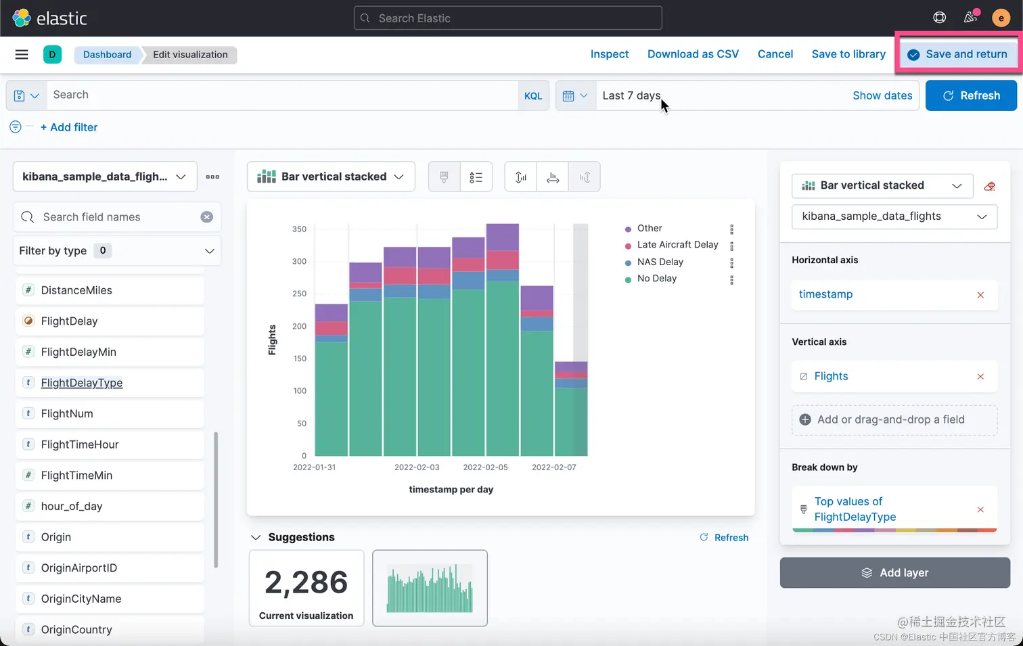Open the legend settings icon

click(476, 177)
